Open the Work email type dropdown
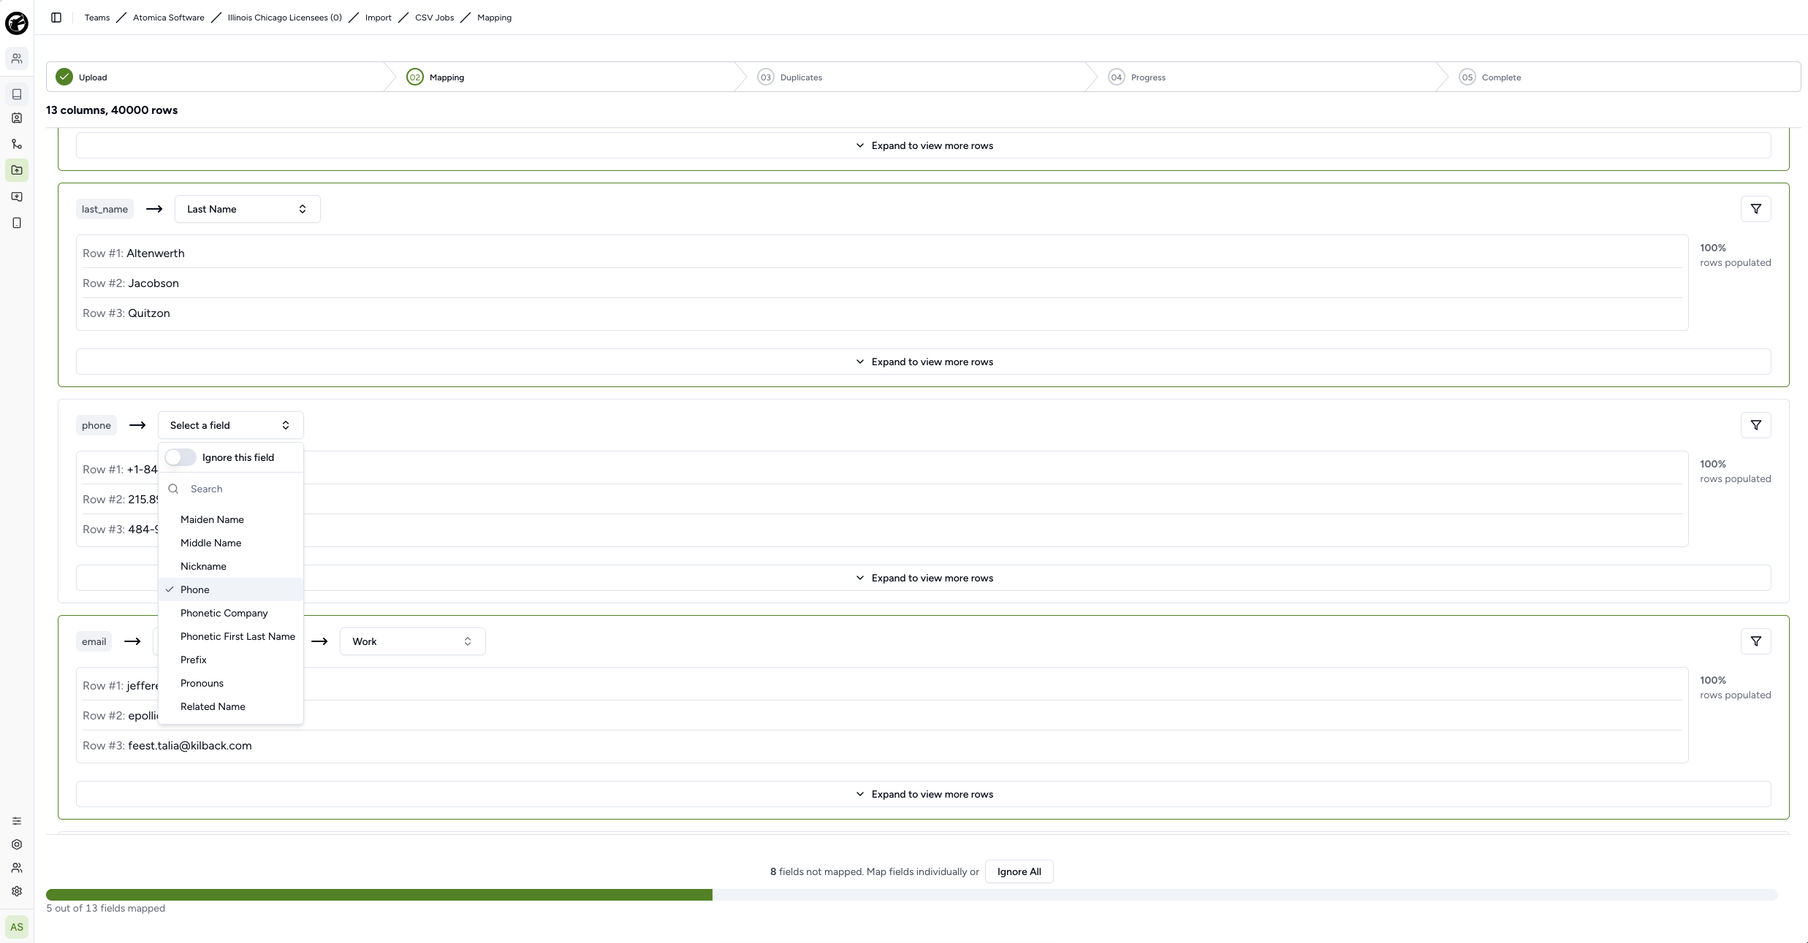Viewport: 1808px width, 943px height. pos(412,641)
